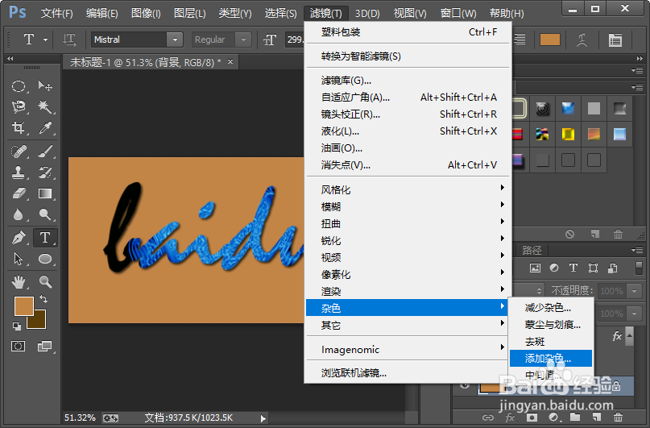
Task: Choose Despeckle (去斑) submenu item
Action: (551, 341)
